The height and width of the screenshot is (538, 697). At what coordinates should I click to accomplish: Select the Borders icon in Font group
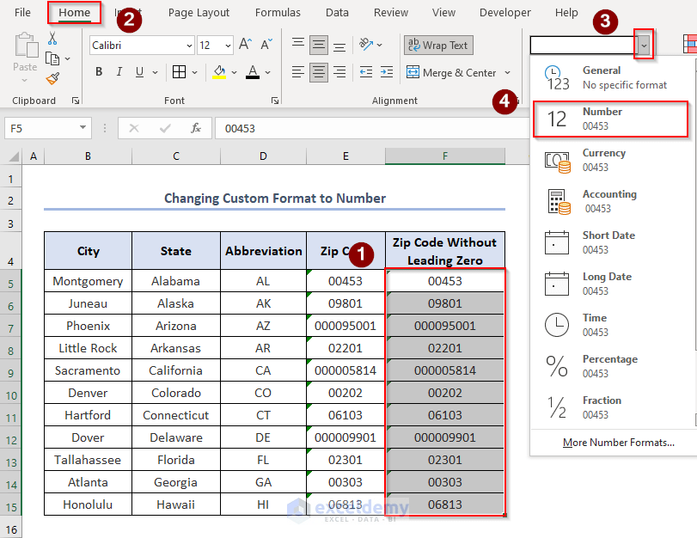[x=179, y=71]
